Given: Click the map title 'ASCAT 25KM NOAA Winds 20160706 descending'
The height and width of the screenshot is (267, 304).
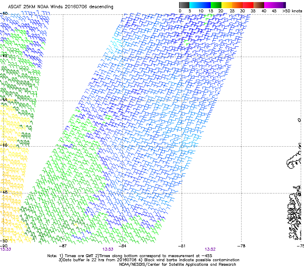Looking at the screenshot, I should coord(60,7).
